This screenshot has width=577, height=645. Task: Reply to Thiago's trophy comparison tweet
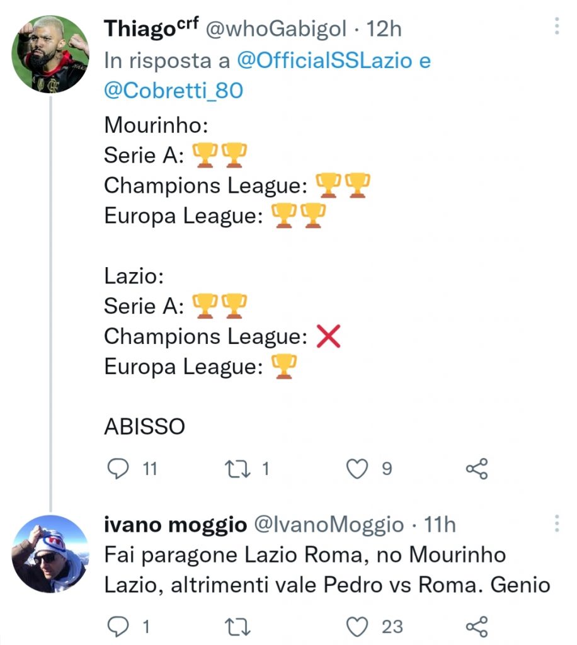tap(119, 467)
